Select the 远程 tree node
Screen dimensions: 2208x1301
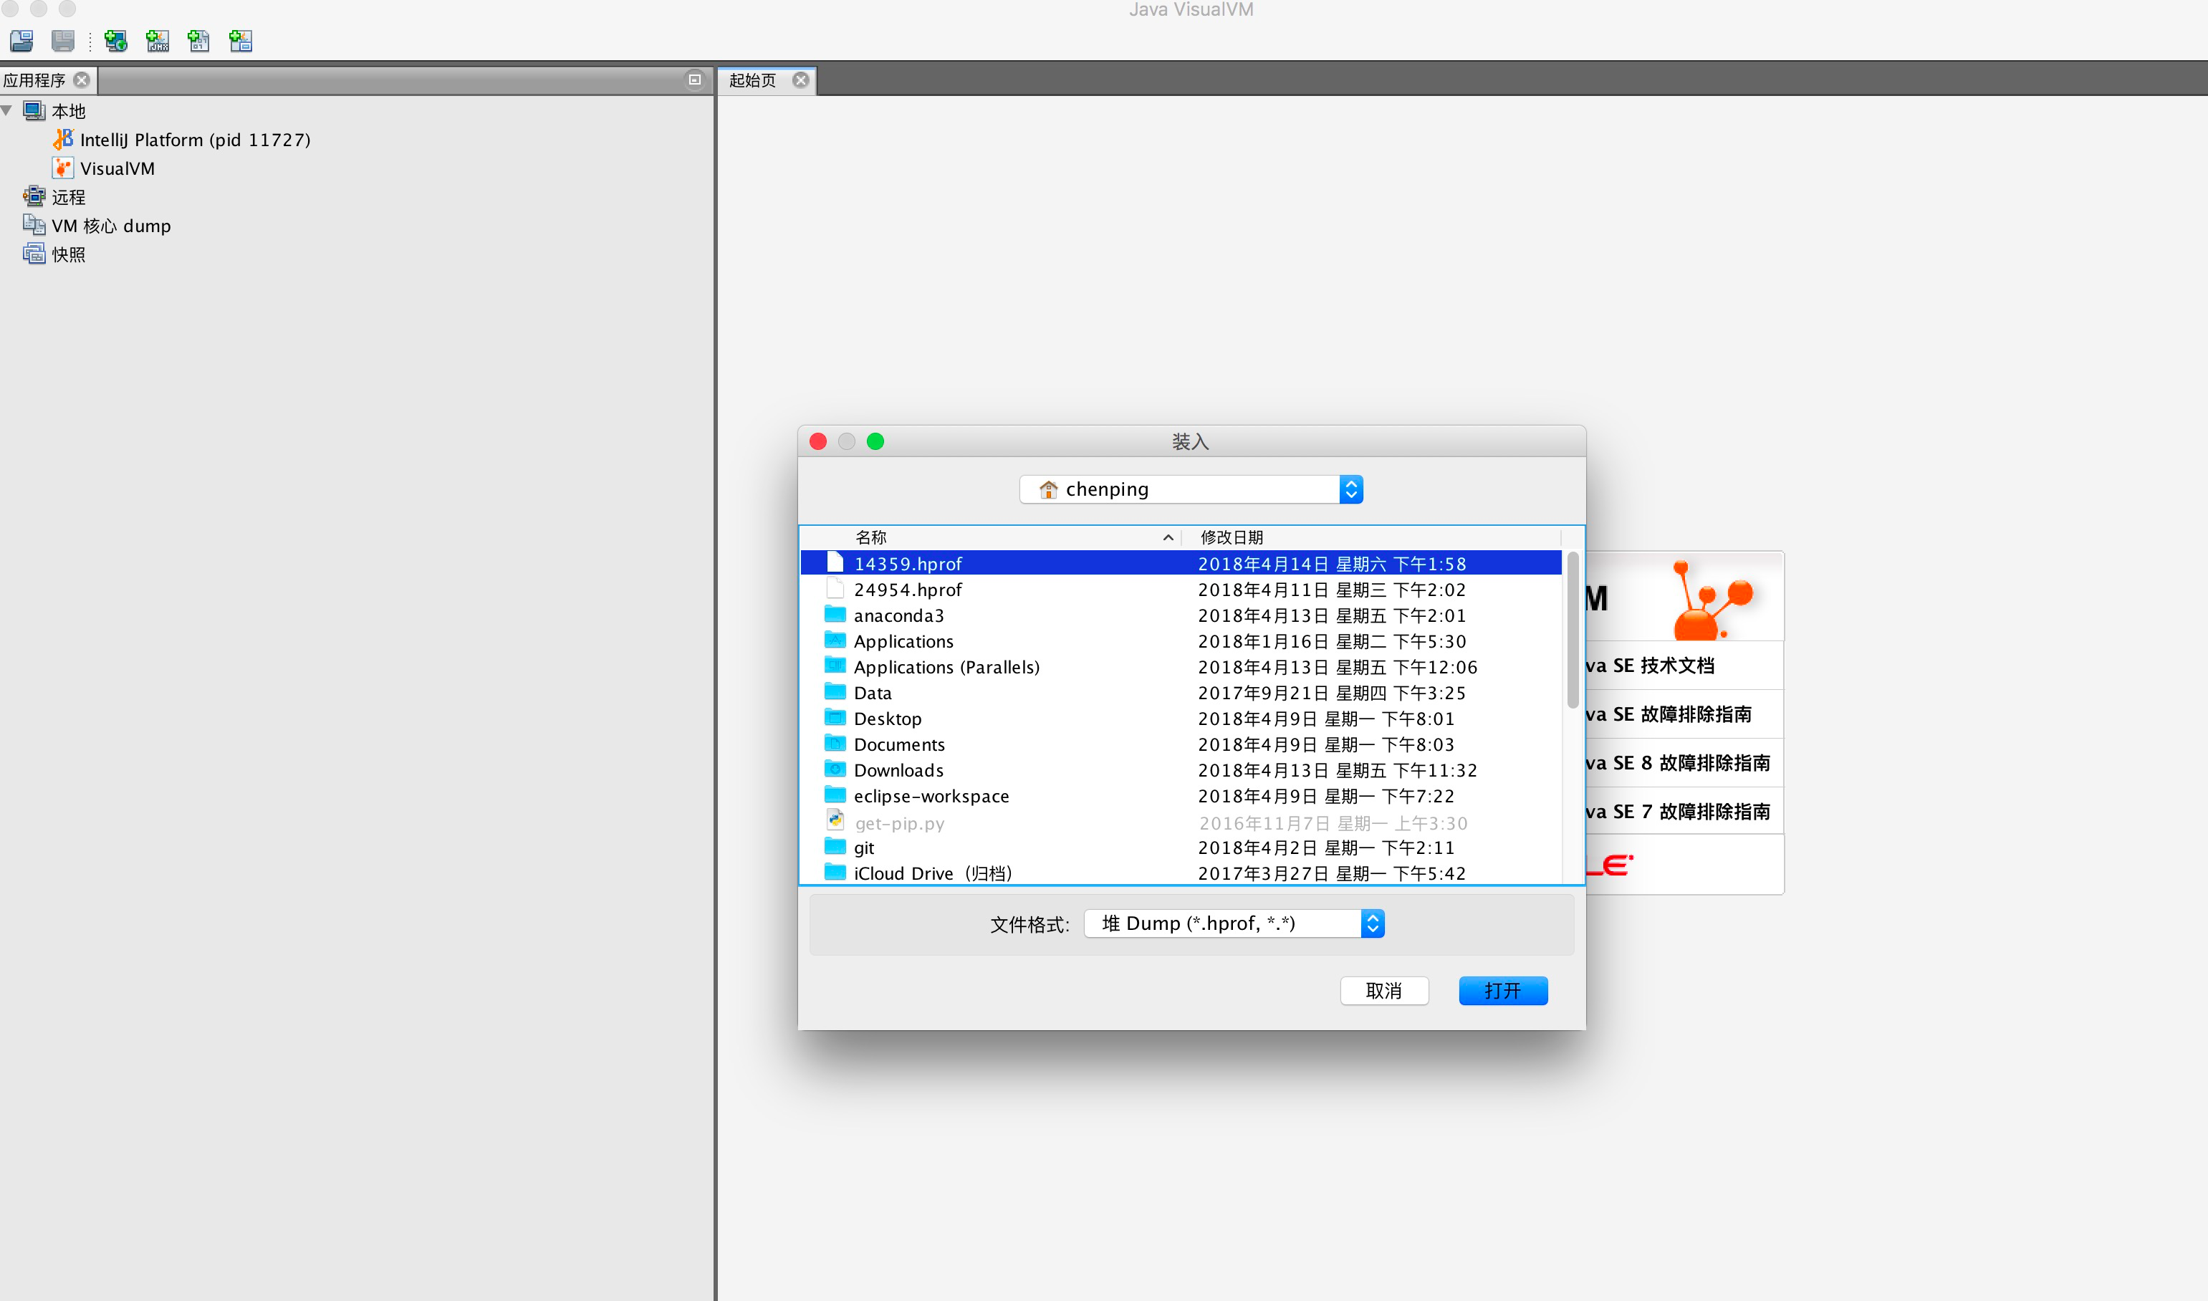68,197
